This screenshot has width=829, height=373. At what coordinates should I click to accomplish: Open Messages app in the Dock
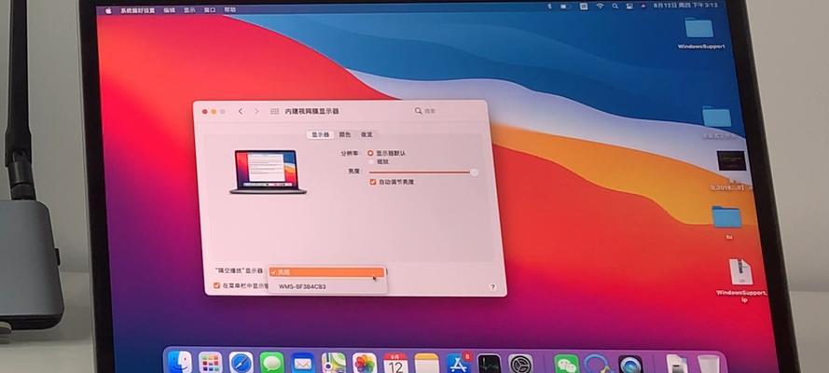(271, 364)
